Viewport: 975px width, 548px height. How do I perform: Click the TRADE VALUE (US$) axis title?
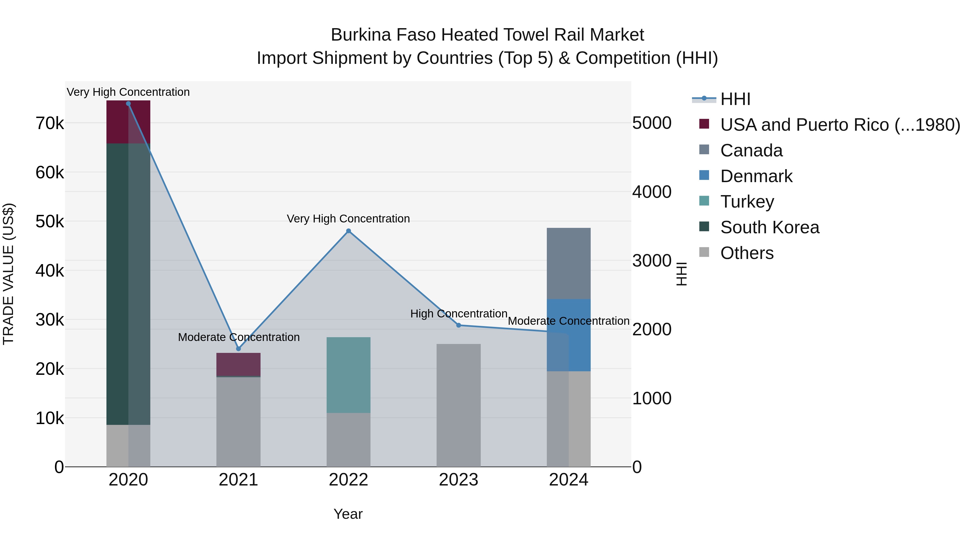tap(8, 274)
